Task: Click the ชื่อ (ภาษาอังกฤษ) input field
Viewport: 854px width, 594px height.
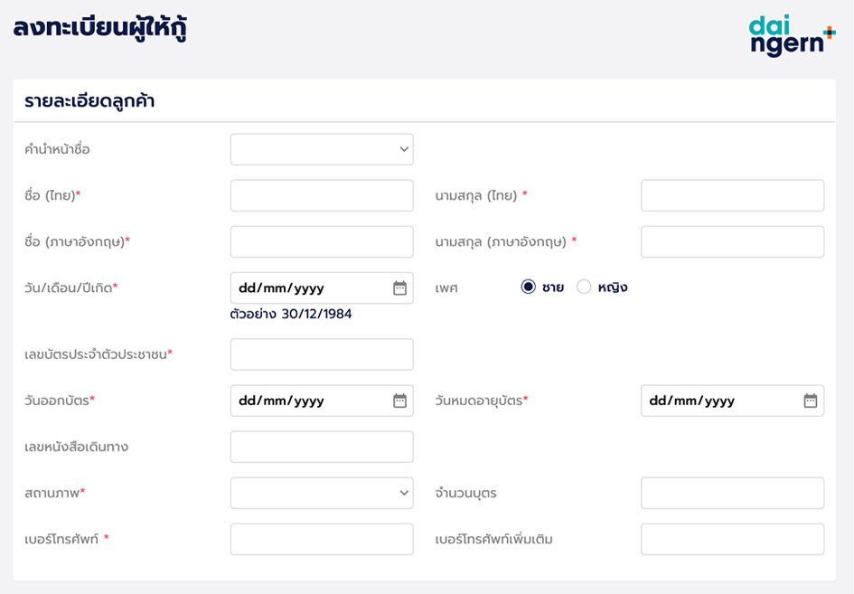Action: 322,241
